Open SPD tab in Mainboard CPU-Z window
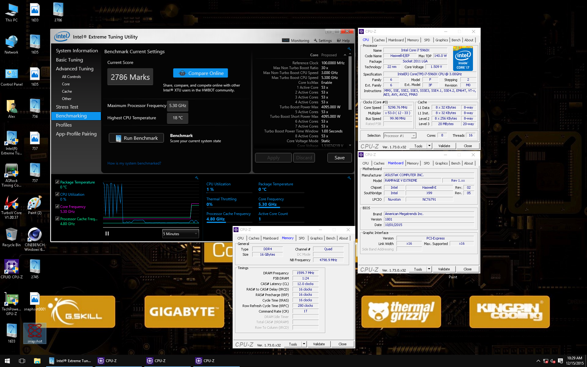Screen dimensions: 587x367 426,163
